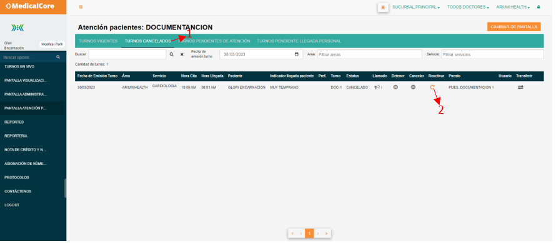
Task: Click the Detener stop icon for DOC-1
Action: [395, 87]
